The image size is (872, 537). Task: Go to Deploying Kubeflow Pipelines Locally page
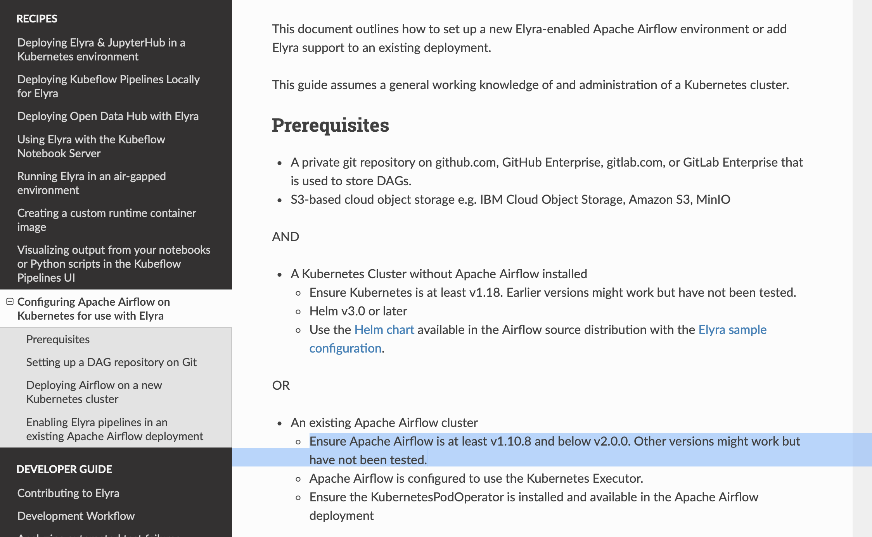point(108,86)
